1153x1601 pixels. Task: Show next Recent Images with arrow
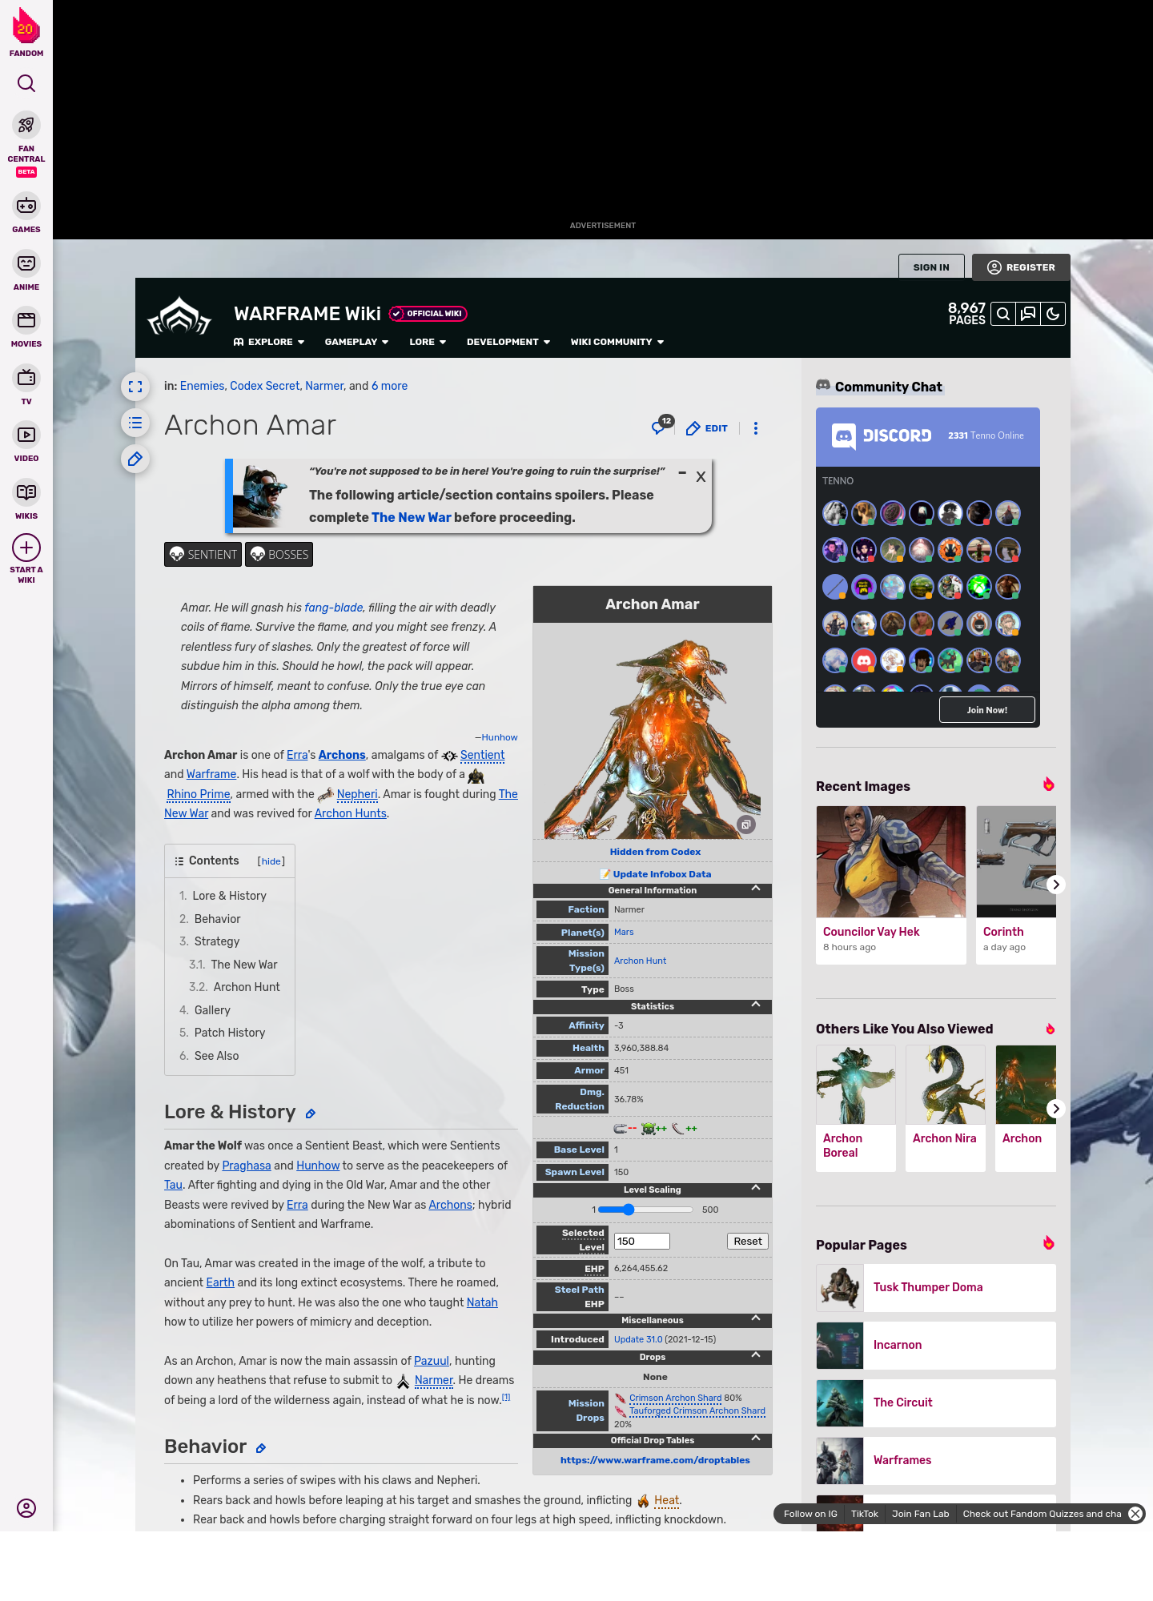[1056, 885]
